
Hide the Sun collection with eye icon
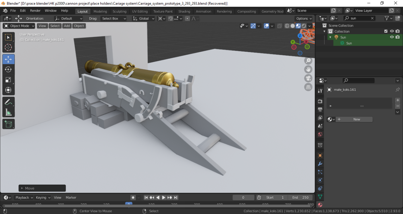coord(391,37)
